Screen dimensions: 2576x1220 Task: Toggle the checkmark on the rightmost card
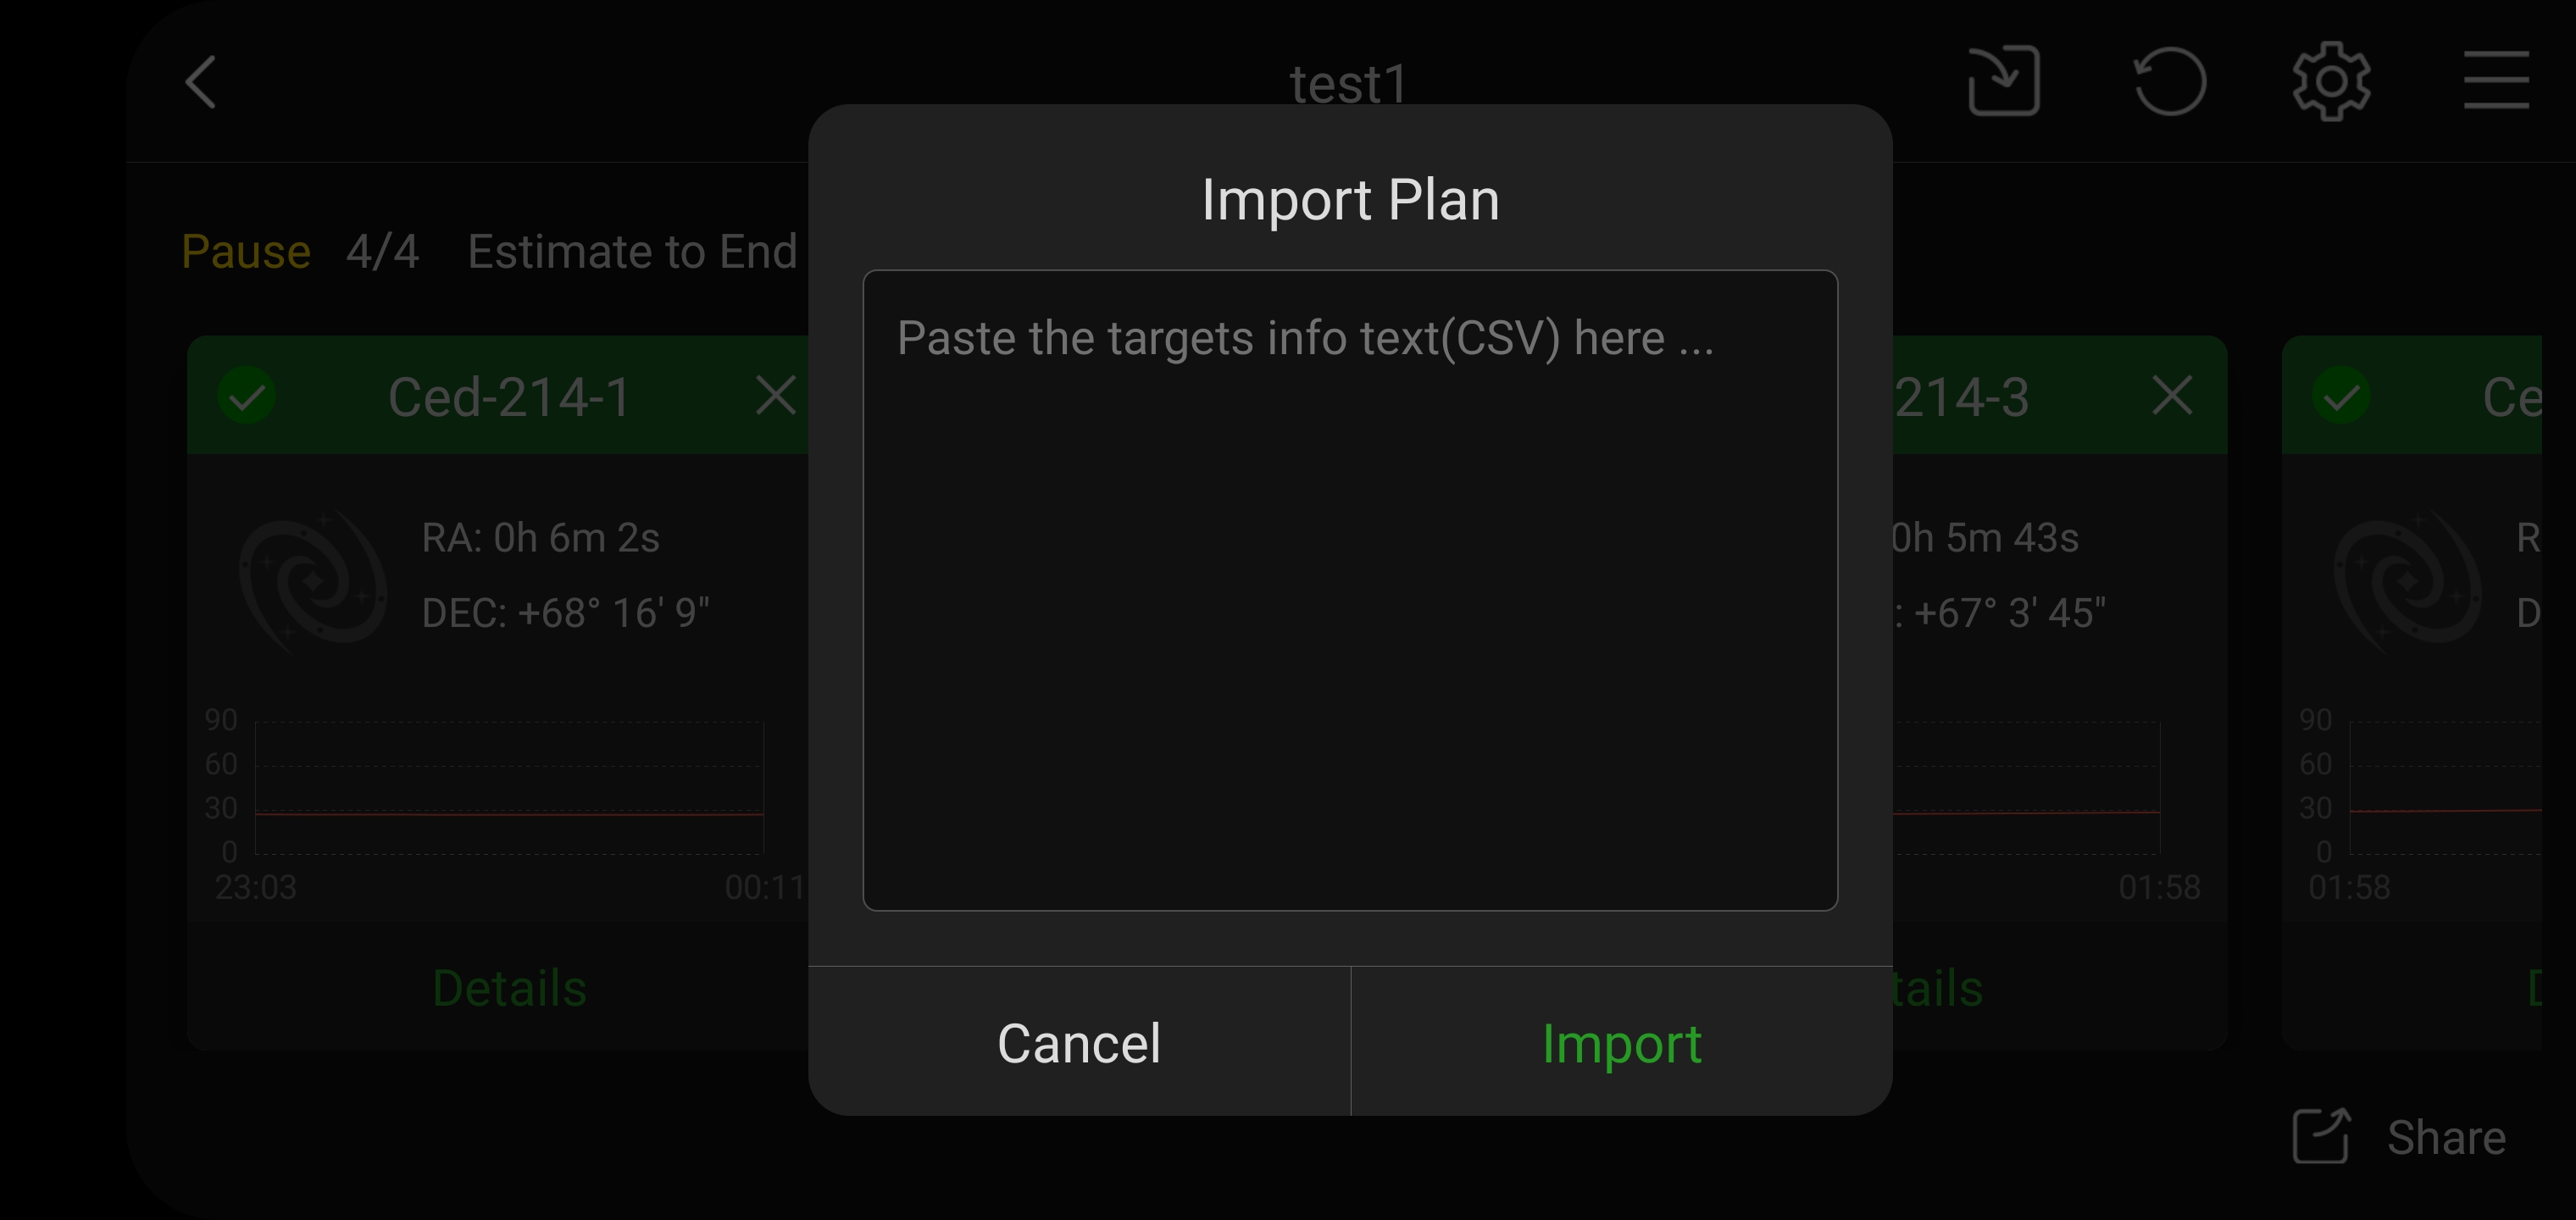(x=2341, y=396)
